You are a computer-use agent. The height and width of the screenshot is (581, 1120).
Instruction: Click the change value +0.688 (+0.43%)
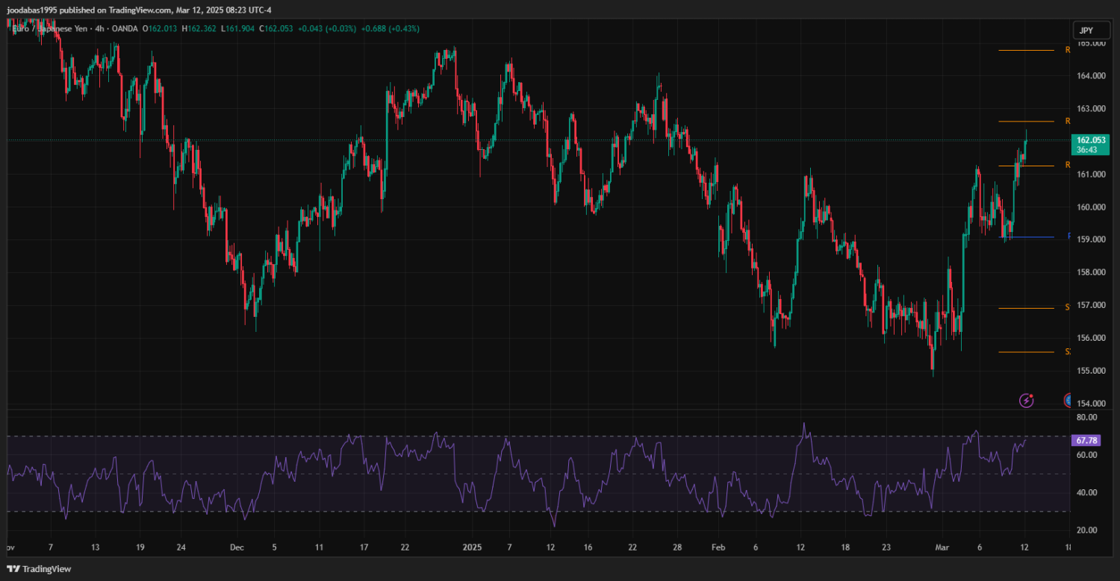click(x=390, y=28)
